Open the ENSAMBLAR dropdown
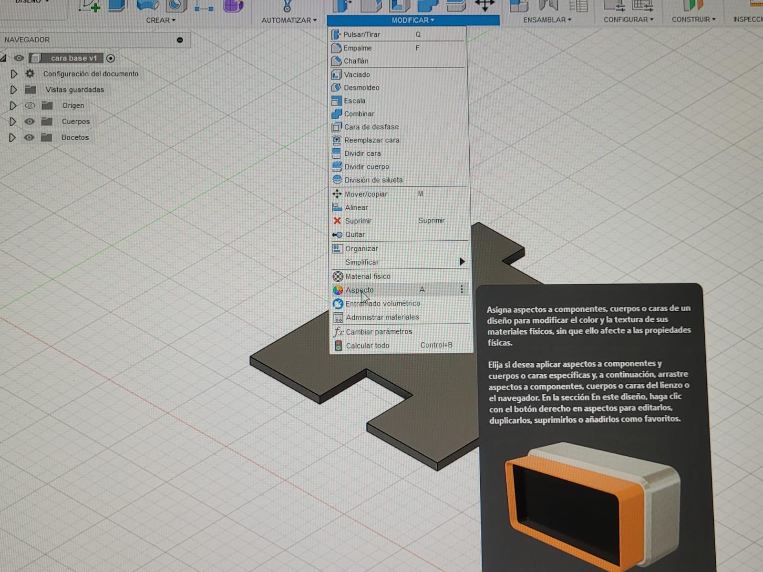 click(x=547, y=20)
